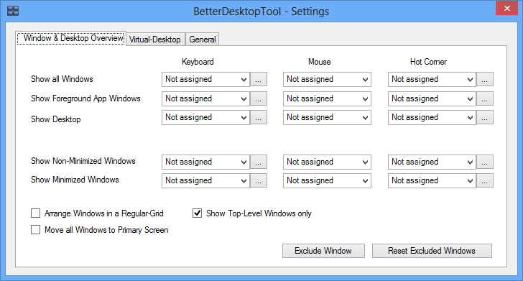Click the Show Minimized Windows label

coord(75,180)
